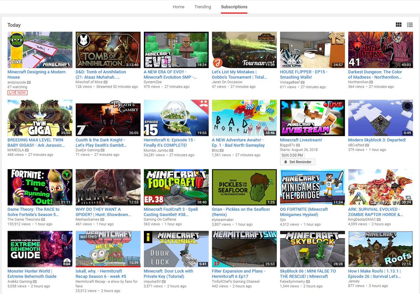
Task: Select the Subscriptions tab
Action: click(234, 7)
